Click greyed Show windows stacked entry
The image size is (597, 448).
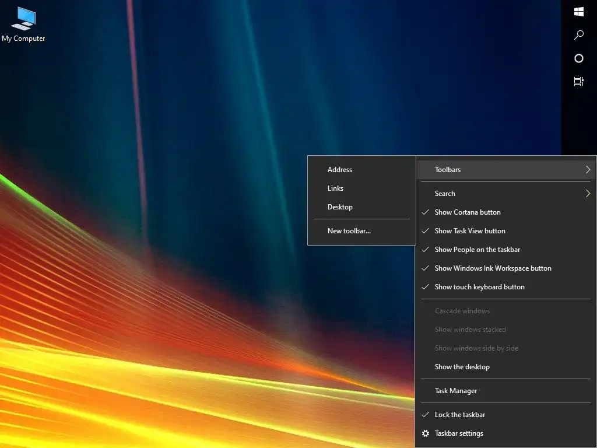(x=505, y=330)
